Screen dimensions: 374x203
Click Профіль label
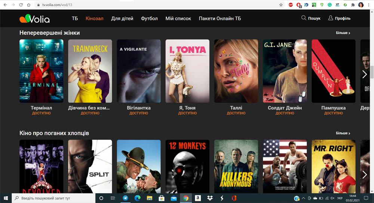343,18
